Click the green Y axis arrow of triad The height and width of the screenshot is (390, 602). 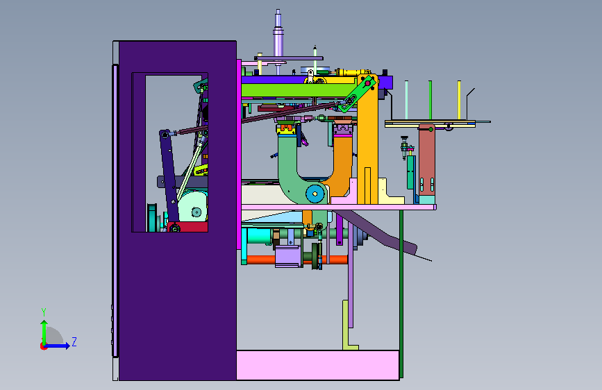click(x=44, y=332)
